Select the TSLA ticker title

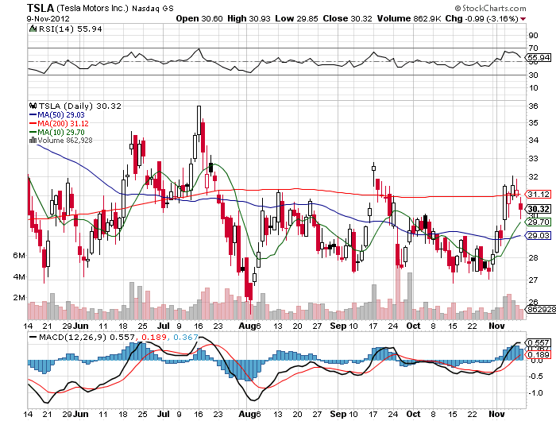[x=41, y=8]
